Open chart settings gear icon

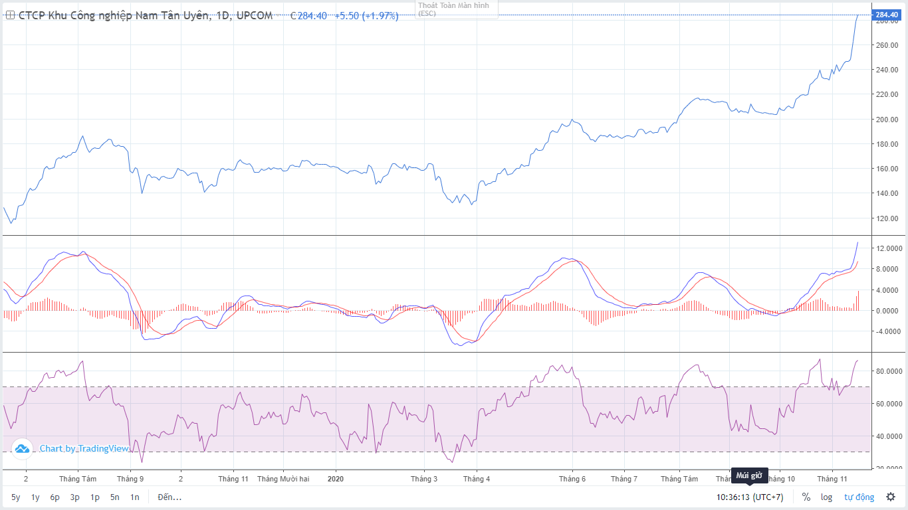click(891, 497)
